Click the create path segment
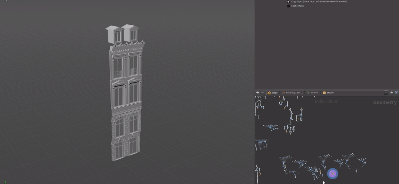 point(328,93)
